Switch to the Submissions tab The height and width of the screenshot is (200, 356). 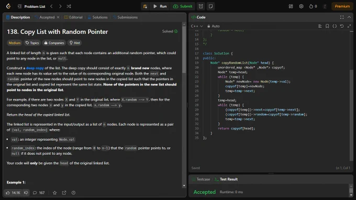coord(125,17)
